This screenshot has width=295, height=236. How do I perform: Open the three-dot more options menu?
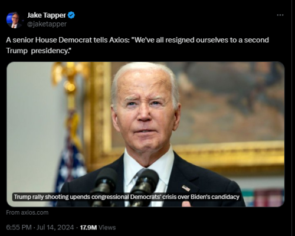280,15
